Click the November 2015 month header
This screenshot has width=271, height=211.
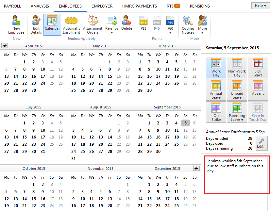click(x=100, y=169)
